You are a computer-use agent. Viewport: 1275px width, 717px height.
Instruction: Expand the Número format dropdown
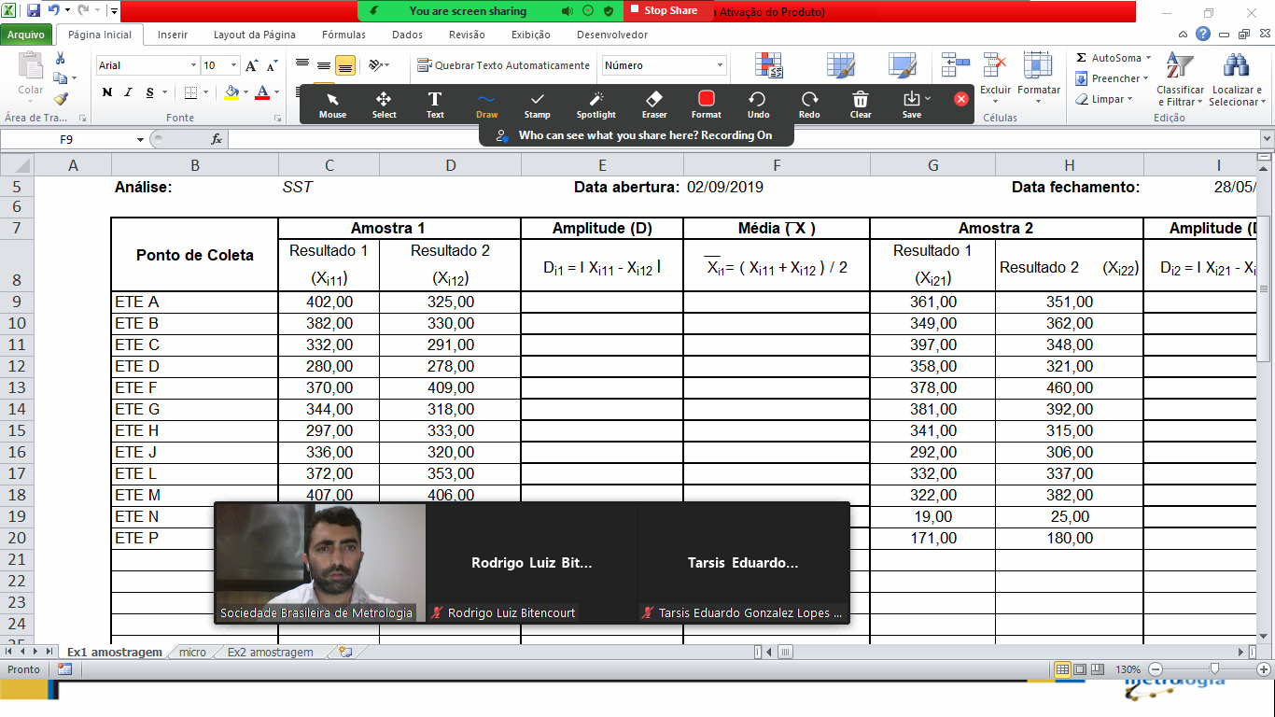click(720, 65)
